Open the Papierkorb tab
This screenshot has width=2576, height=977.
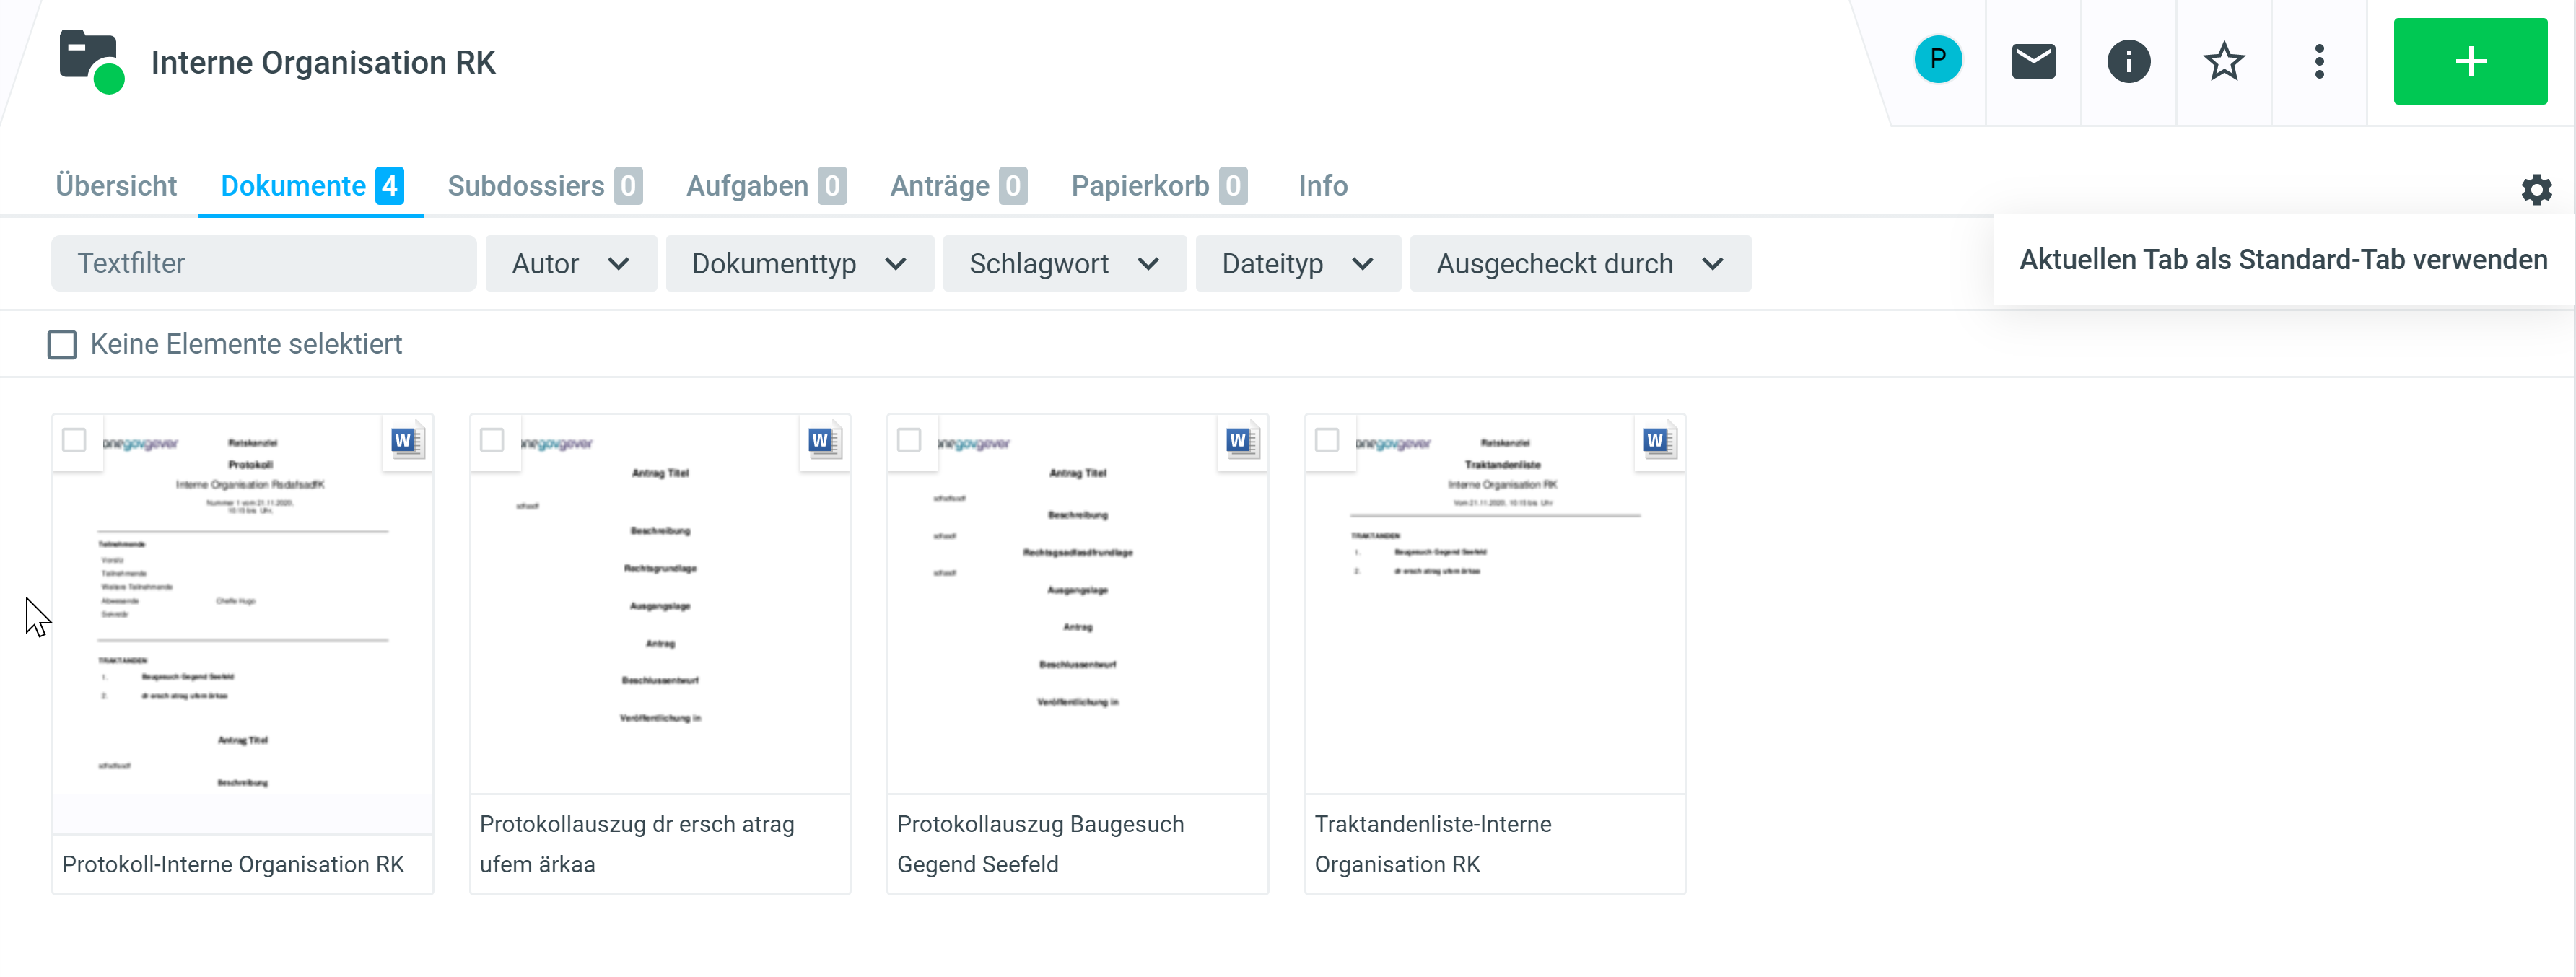tap(1157, 186)
